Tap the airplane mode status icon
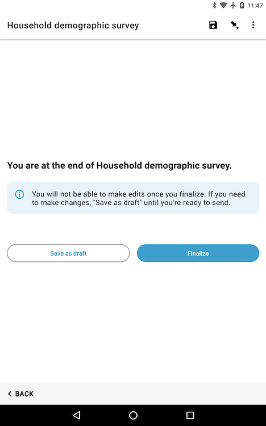The height and width of the screenshot is (426, 266). click(x=233, y=5)
